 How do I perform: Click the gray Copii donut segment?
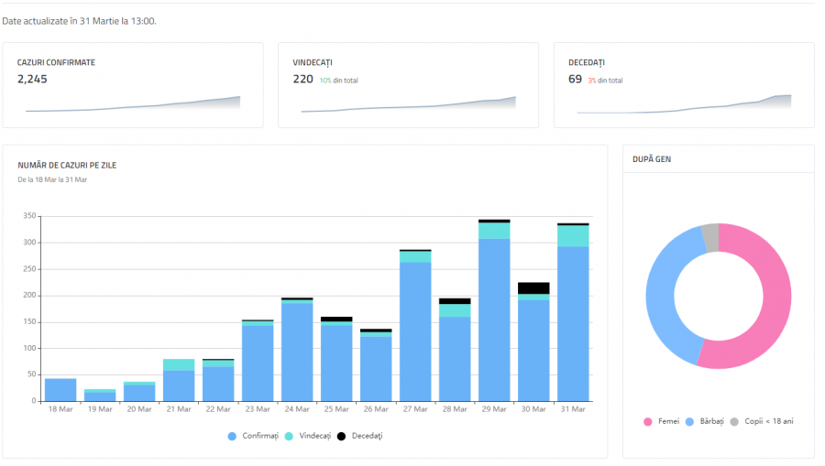[709, 237]
